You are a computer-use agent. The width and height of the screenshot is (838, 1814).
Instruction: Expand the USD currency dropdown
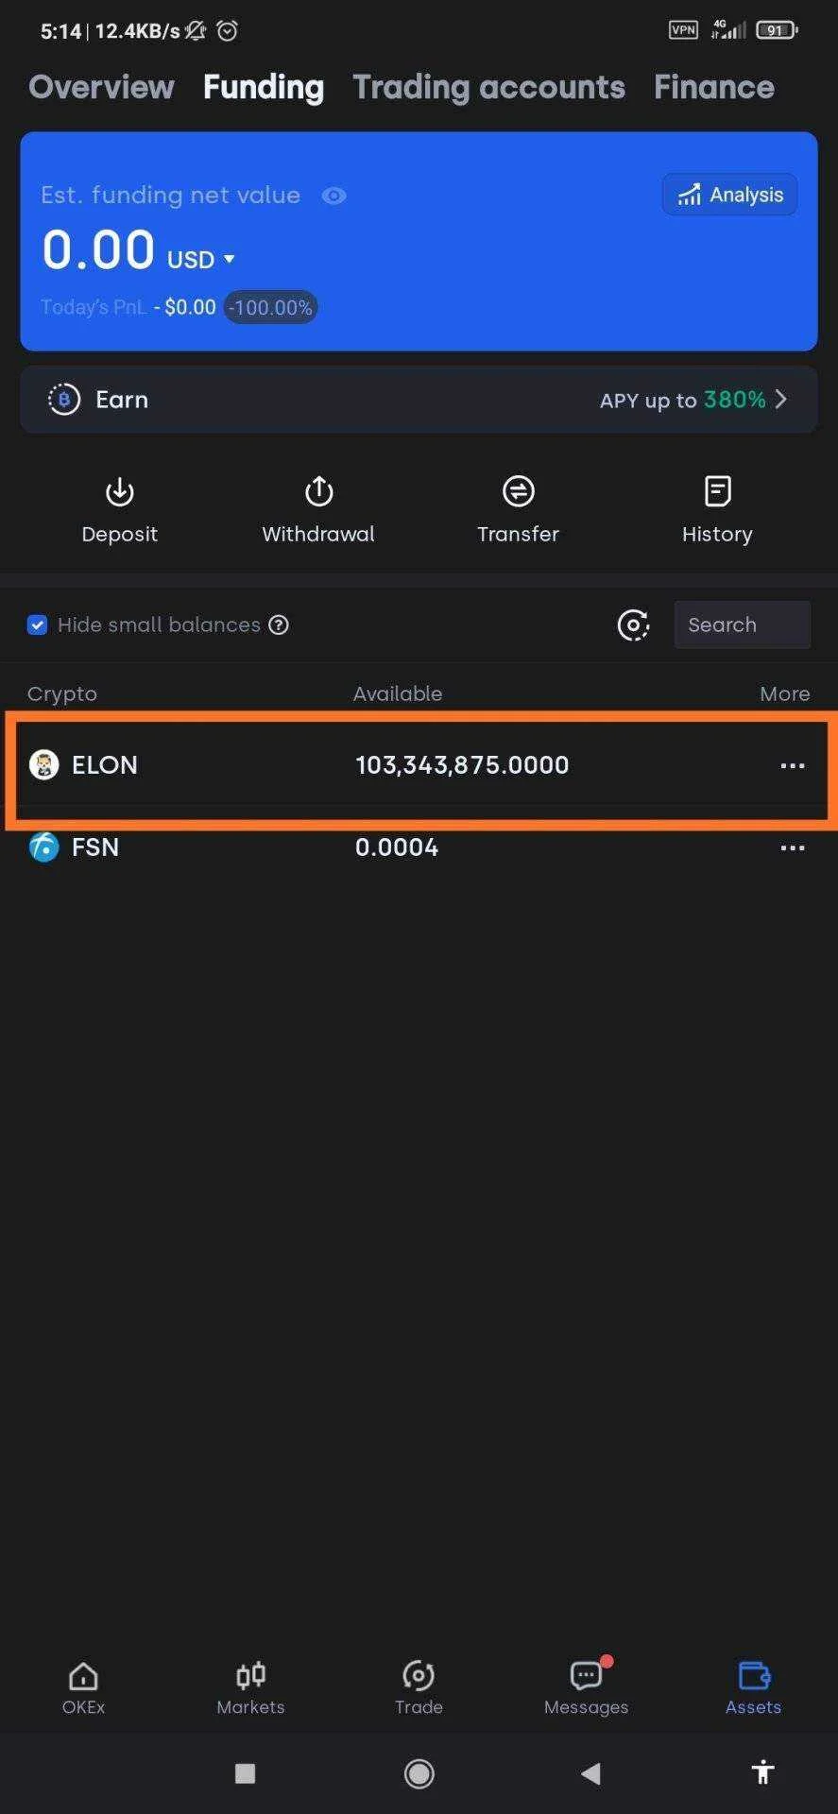(200, 259)
